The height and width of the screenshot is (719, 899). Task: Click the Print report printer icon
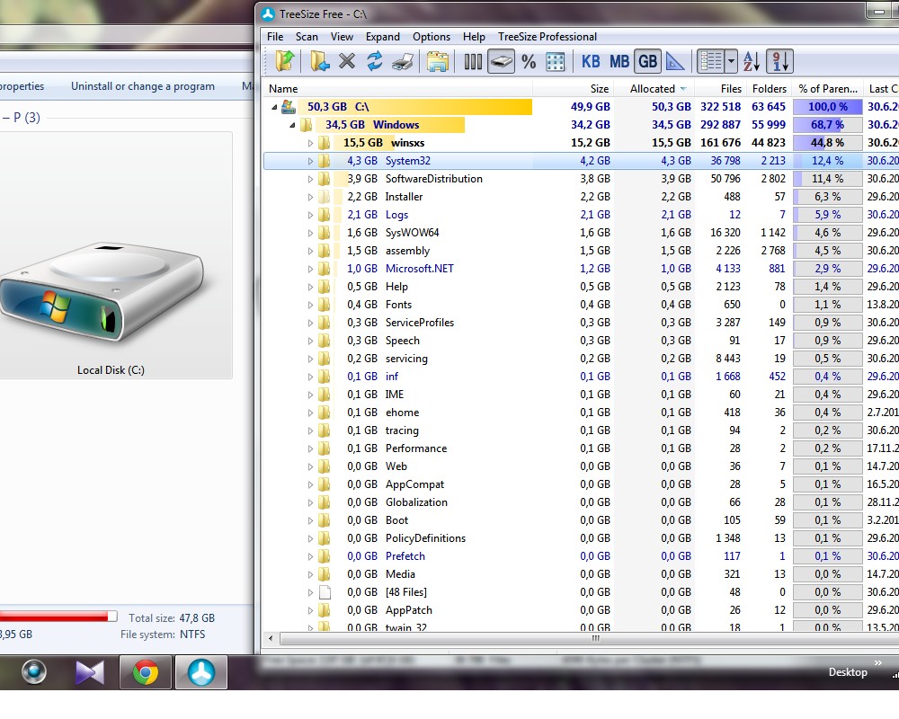pyautogui.click(x=403, y=61)
